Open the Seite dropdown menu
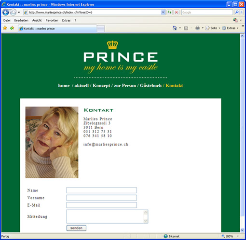Image resolution: width=246 pixels, height=240 pixels. 213,28
